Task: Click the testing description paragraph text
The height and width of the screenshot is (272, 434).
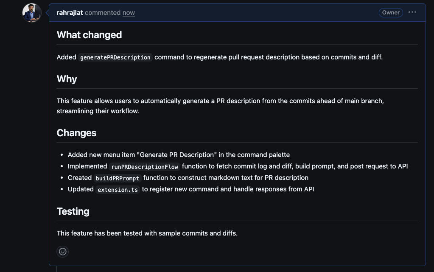Action: point(147,233)
